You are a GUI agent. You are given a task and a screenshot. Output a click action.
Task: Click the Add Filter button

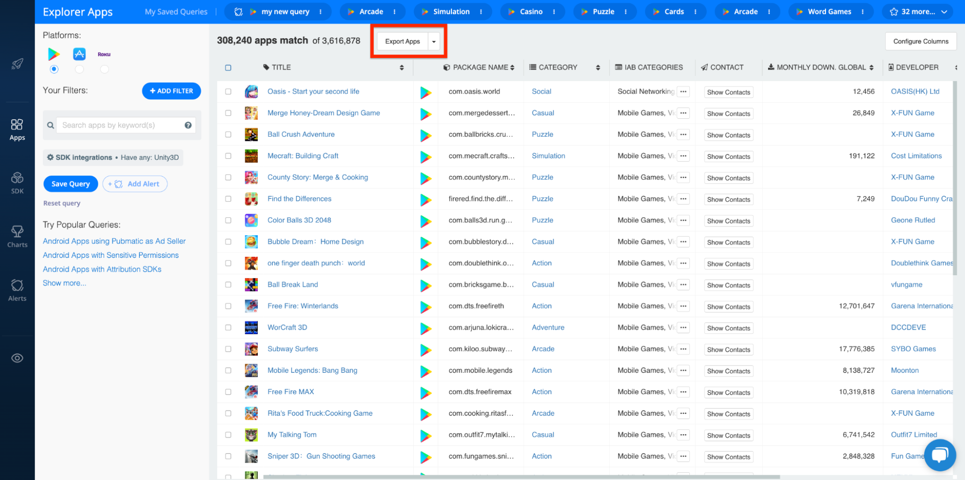171,91
